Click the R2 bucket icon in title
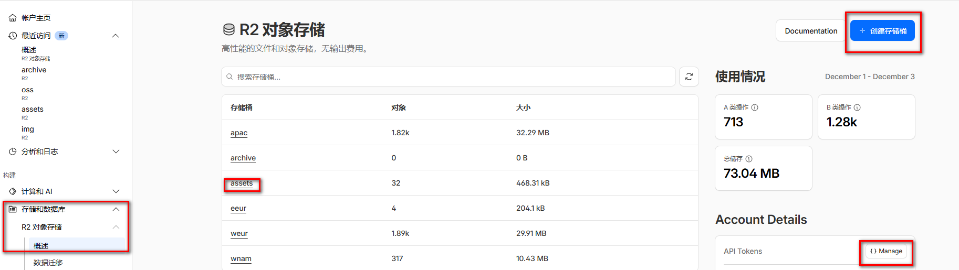The height and width of the screenshot is (270, 959). (x=229, y=30)
